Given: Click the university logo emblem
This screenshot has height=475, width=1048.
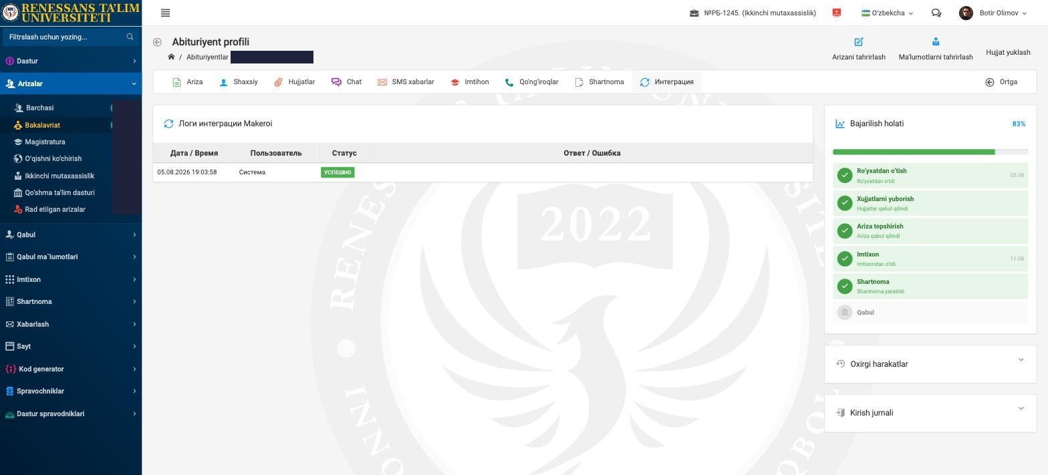Looking at the screenshot, I should tap(10, 12).
